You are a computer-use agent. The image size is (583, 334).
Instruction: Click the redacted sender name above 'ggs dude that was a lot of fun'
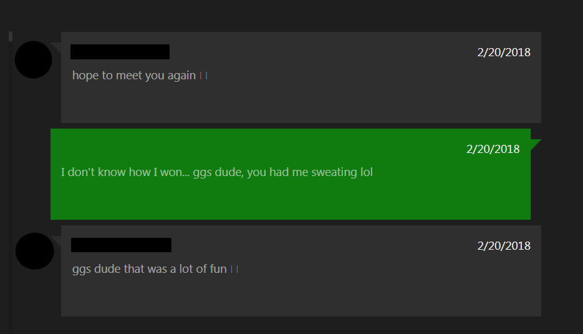pos(121,245)
